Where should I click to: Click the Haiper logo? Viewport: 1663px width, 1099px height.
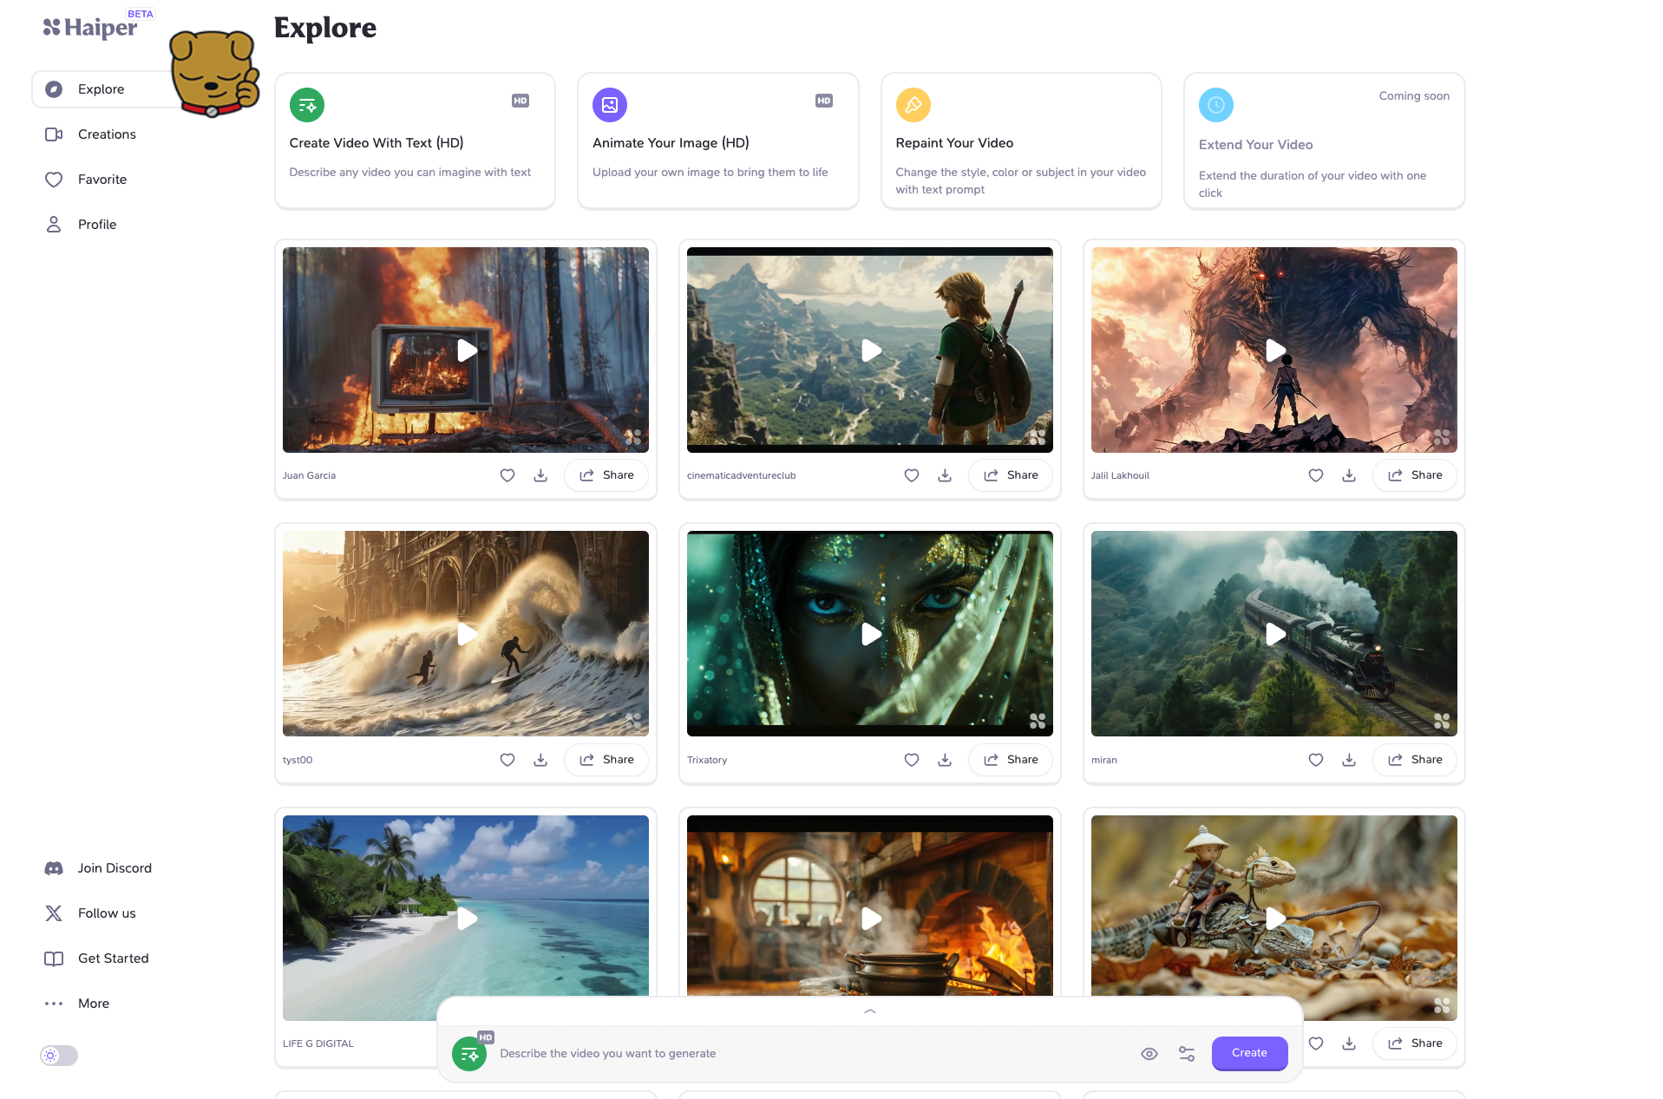pyautogui.click(x=91, y=27)
